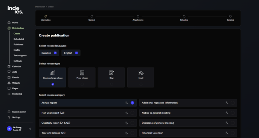This screenshot has width=259, height=138.
Task: Open Settings under Distribution
Action: [x=18, y=61]
